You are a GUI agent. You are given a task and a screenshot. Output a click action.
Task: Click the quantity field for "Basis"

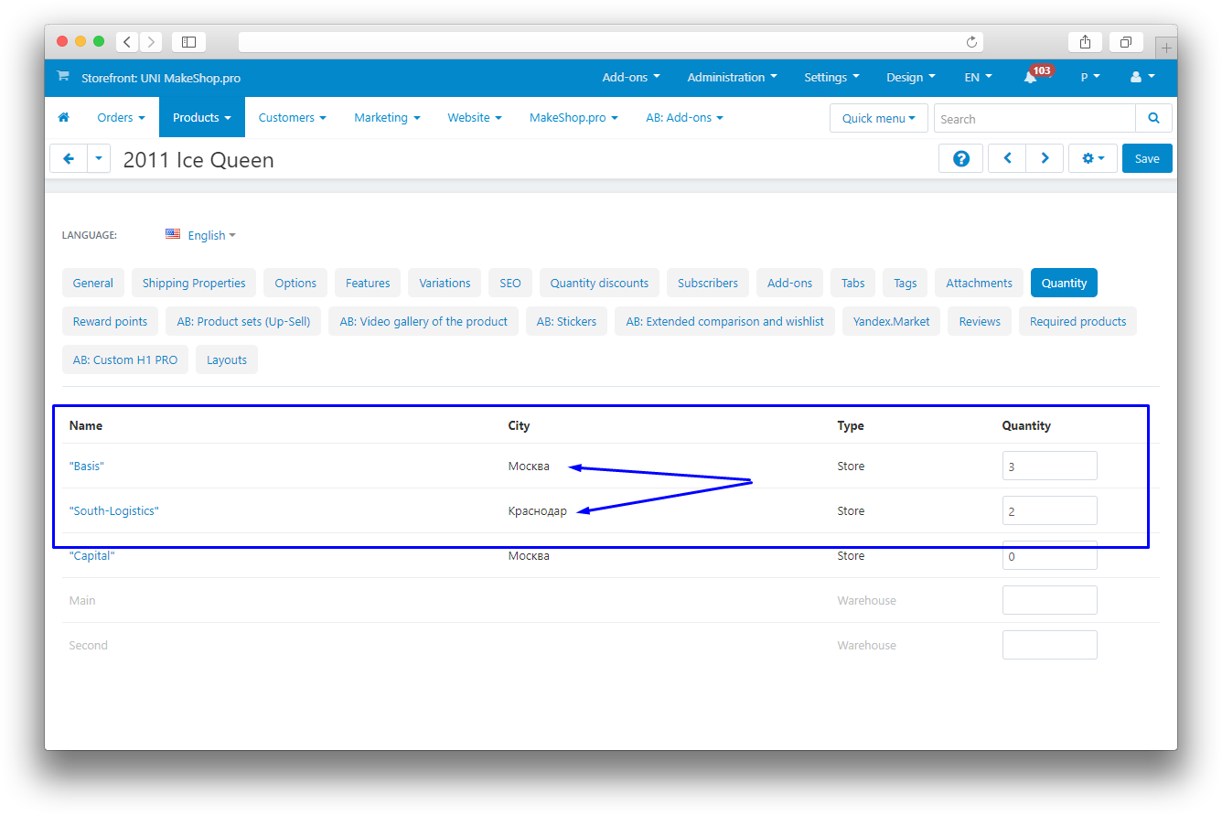pyautogui.click(x=1049, y=466)
